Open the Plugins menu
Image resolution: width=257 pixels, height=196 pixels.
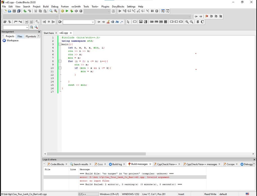click(105, 7)
